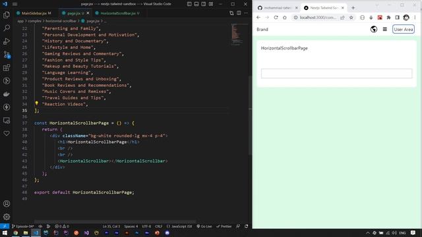Change the UTF-8 file encoding
The image size is (422, 237).
coord(146,226)
